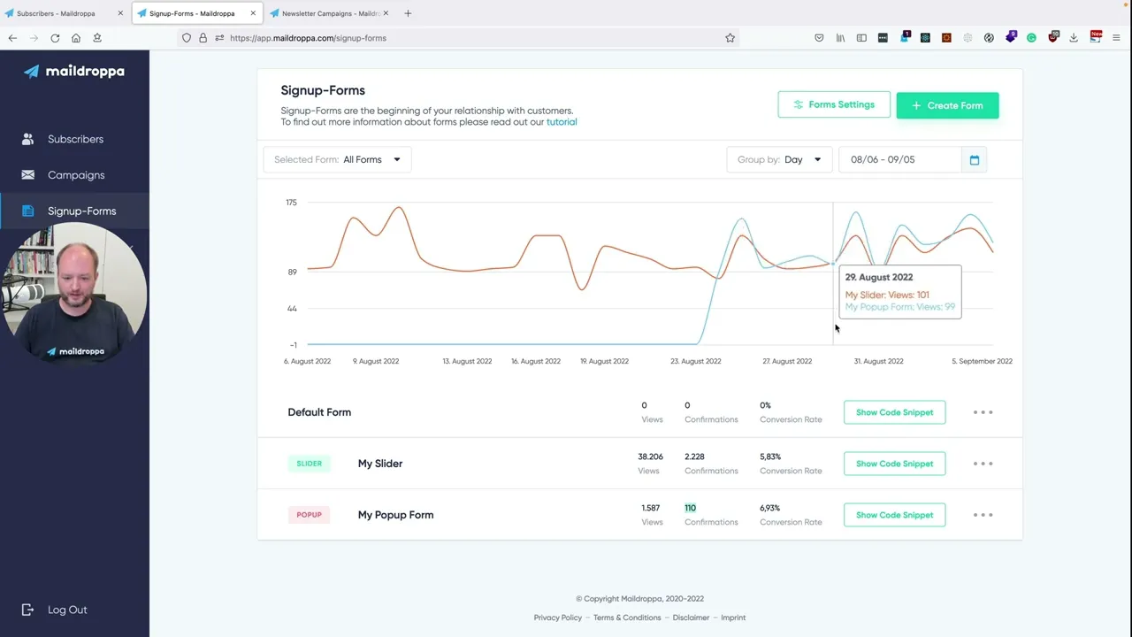1132x637 pixels.
Task: Click the browser home icon
Action: (76, 38)
